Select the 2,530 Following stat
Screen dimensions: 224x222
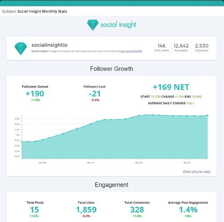[x=202, y=47]
